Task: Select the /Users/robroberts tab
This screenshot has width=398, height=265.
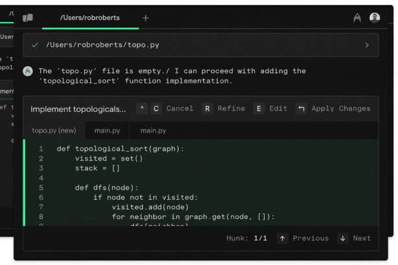Action: (x=90, y=18)
